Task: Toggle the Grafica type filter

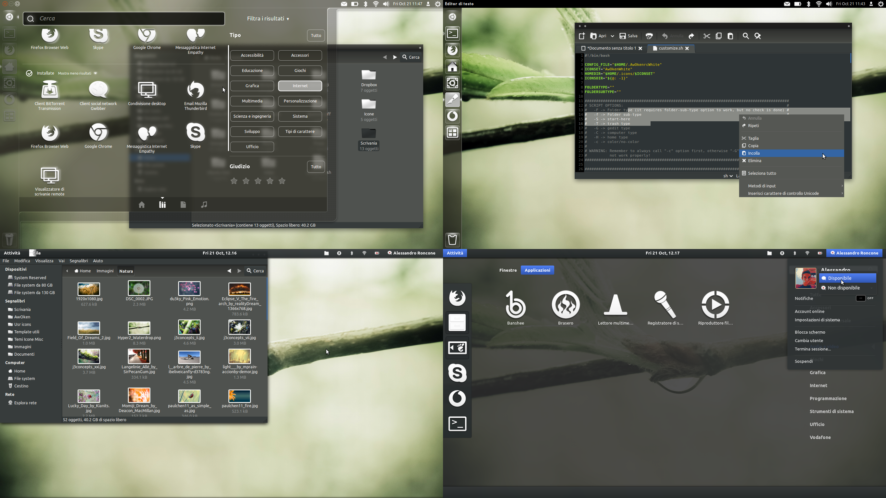Action: pos(252,86)
